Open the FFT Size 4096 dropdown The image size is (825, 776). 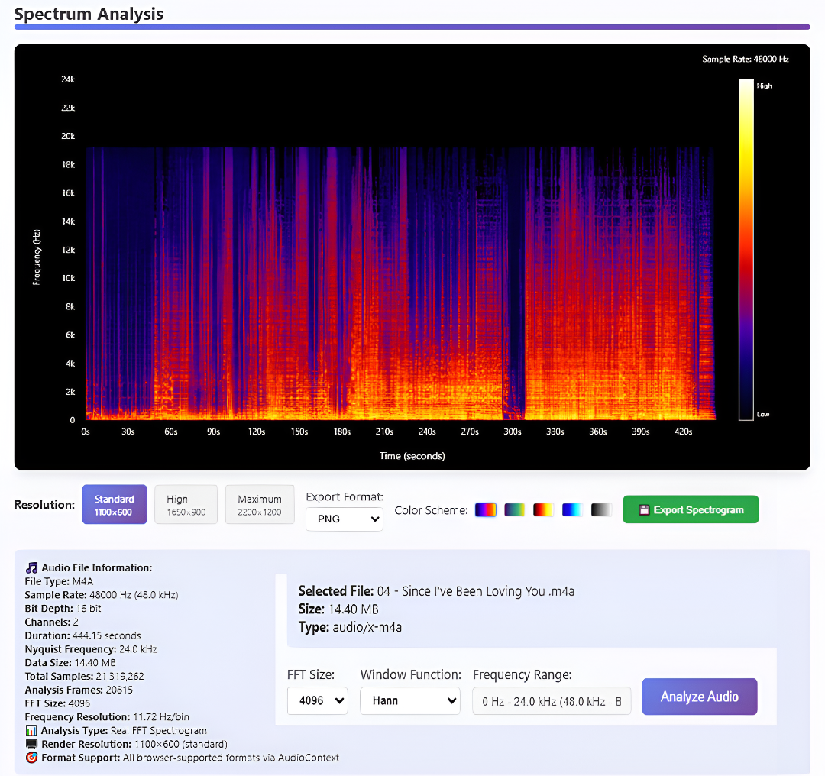[317, 700]
